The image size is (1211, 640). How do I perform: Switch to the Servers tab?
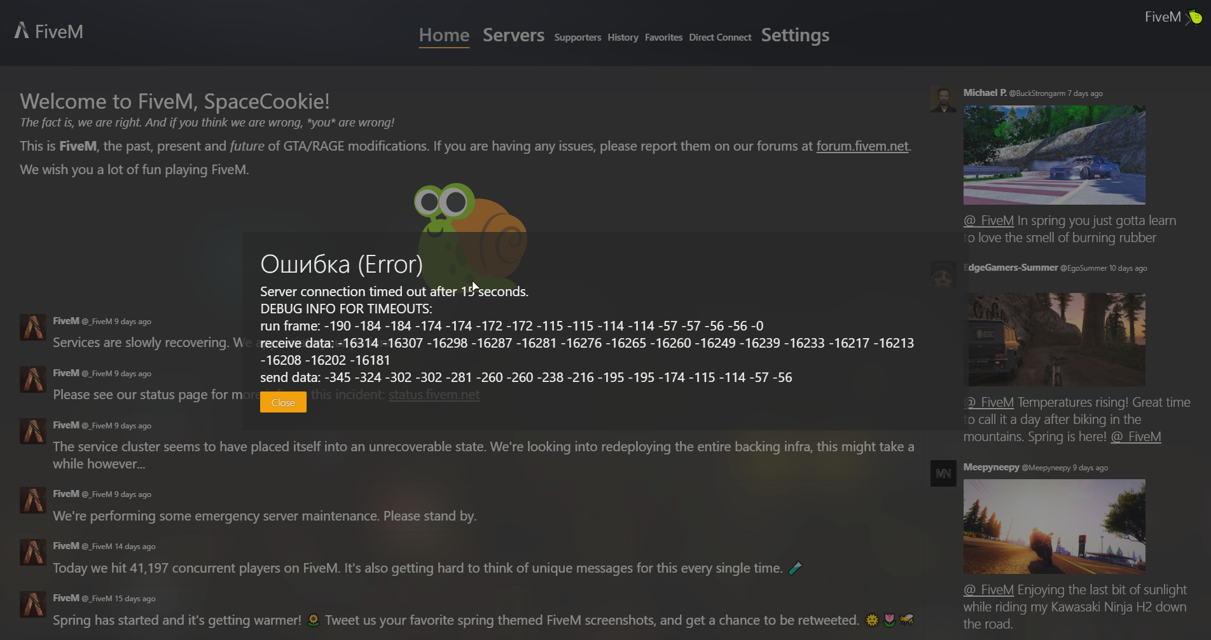513,35
